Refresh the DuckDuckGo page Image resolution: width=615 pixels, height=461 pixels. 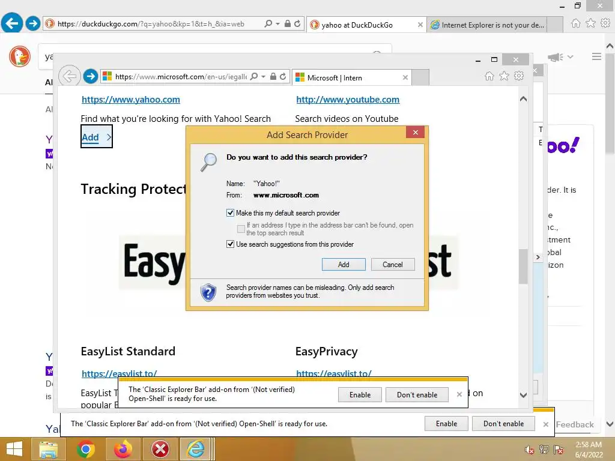pyautogui.click(x=297, y=23)
